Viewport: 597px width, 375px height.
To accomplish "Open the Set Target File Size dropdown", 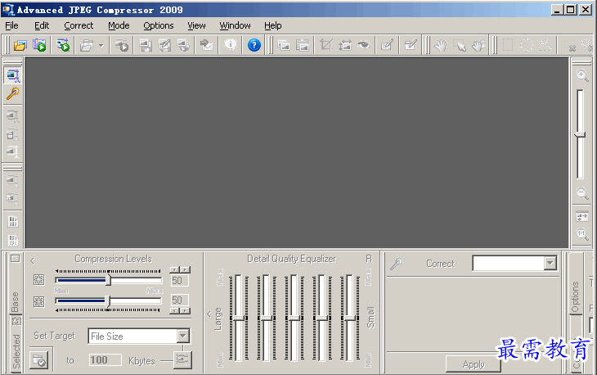I will coord(182,336).
